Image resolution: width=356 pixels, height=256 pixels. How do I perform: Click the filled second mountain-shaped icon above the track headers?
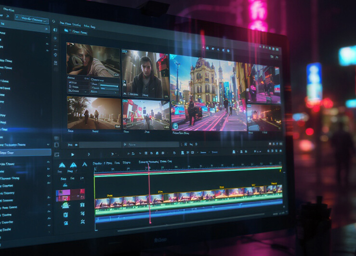(73, 165)
